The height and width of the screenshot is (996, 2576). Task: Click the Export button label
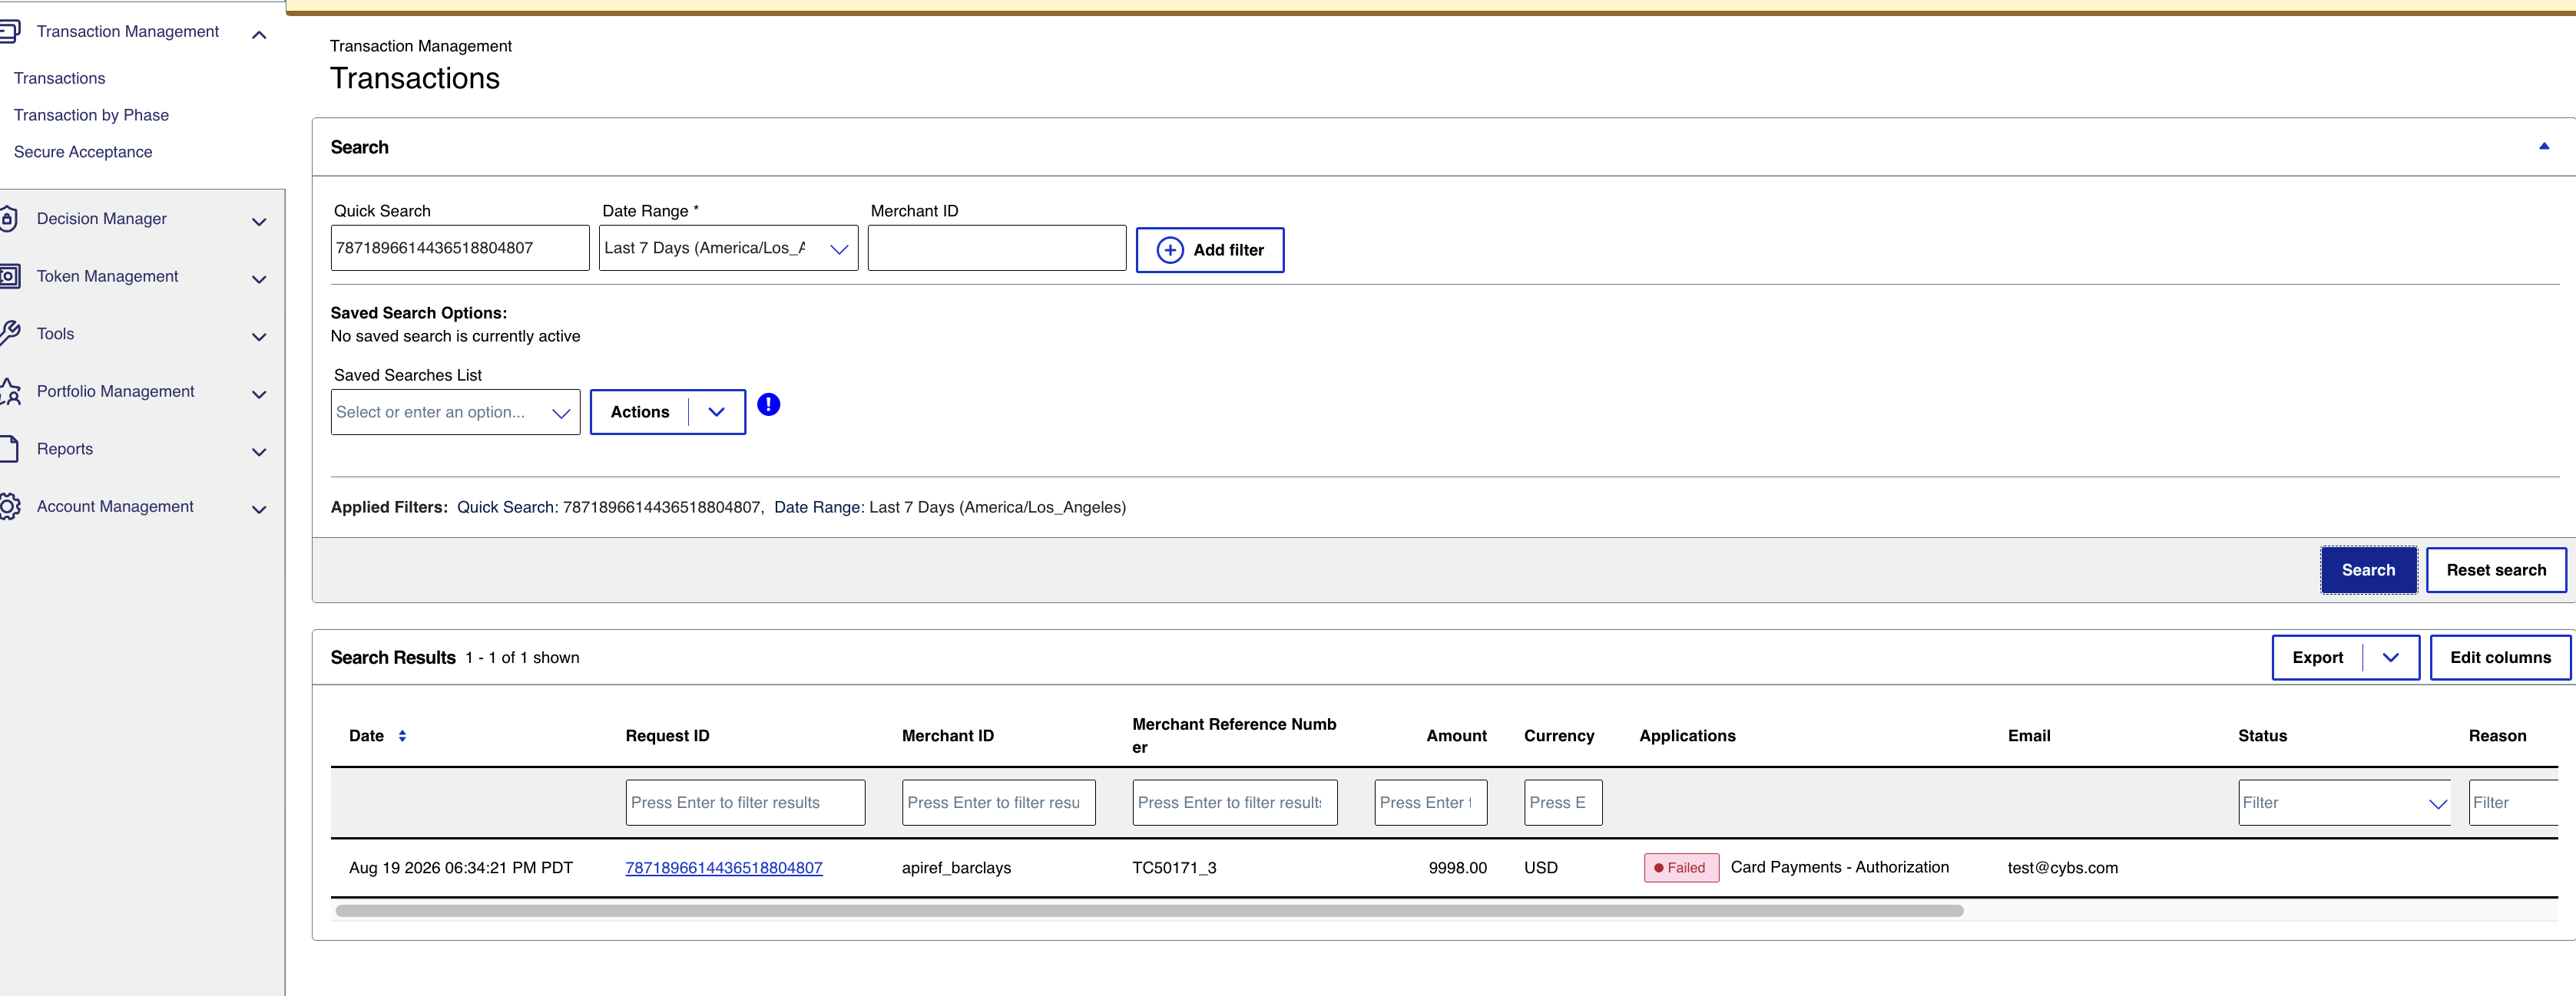click(2317, 658)
